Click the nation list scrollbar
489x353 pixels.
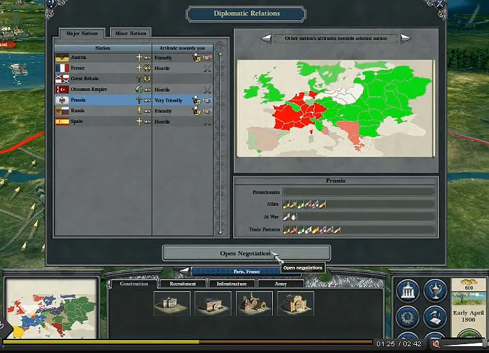(x=220, y=143)
